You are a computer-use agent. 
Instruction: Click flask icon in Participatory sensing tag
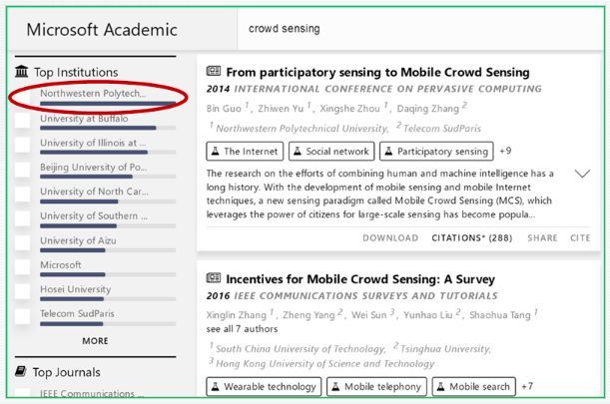[x=388, y=152]
